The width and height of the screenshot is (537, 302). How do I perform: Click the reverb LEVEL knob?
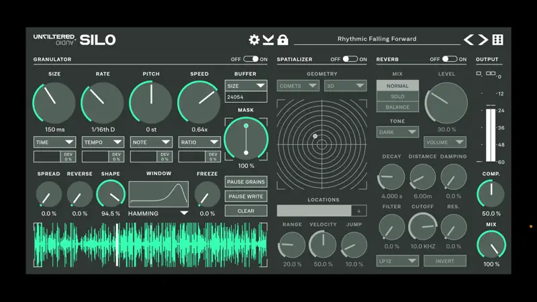point(446,103)
